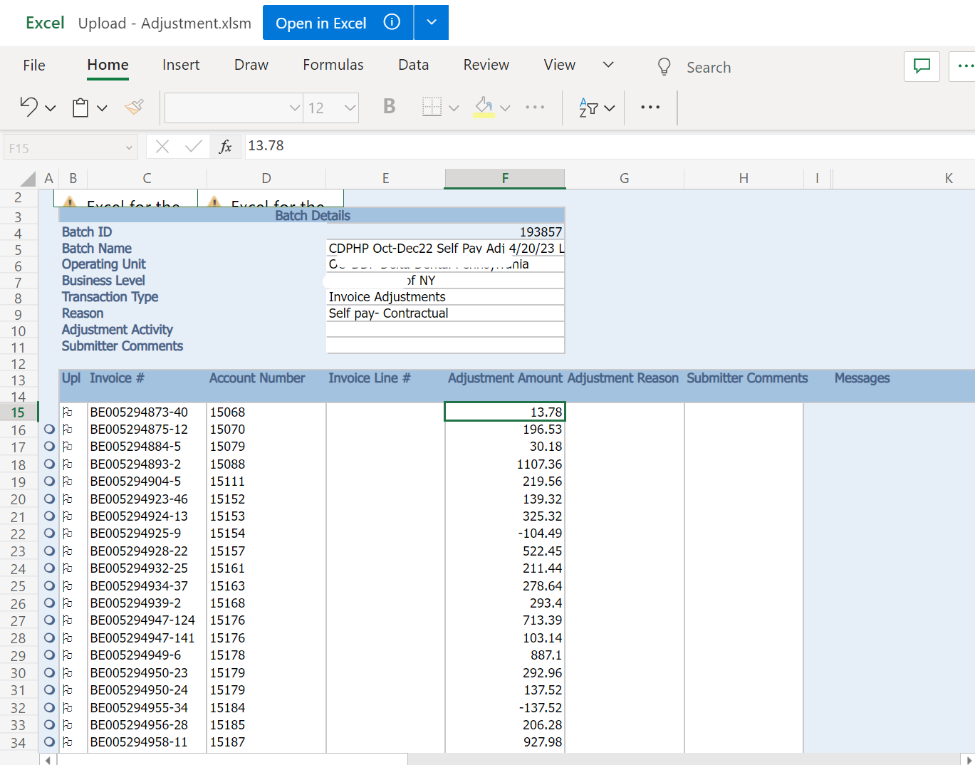Confirm formula entry with the checkmark icon
The image size is (975, 765).
pos(193,147)
